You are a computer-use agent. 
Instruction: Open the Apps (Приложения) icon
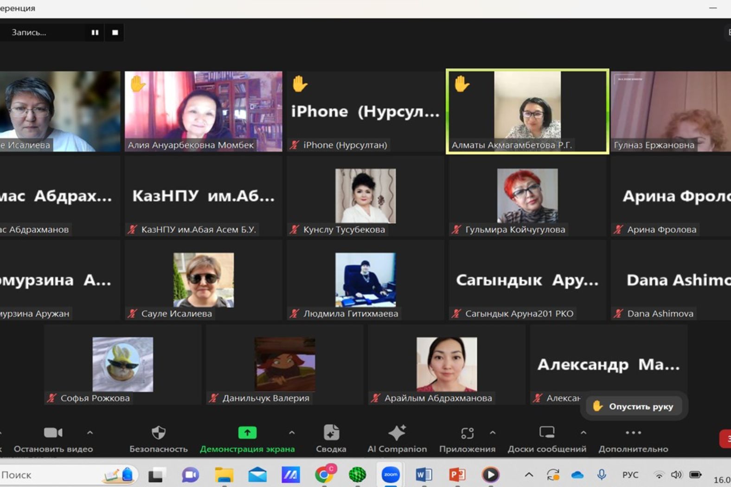pyautogui.click(x=467, y=433)
